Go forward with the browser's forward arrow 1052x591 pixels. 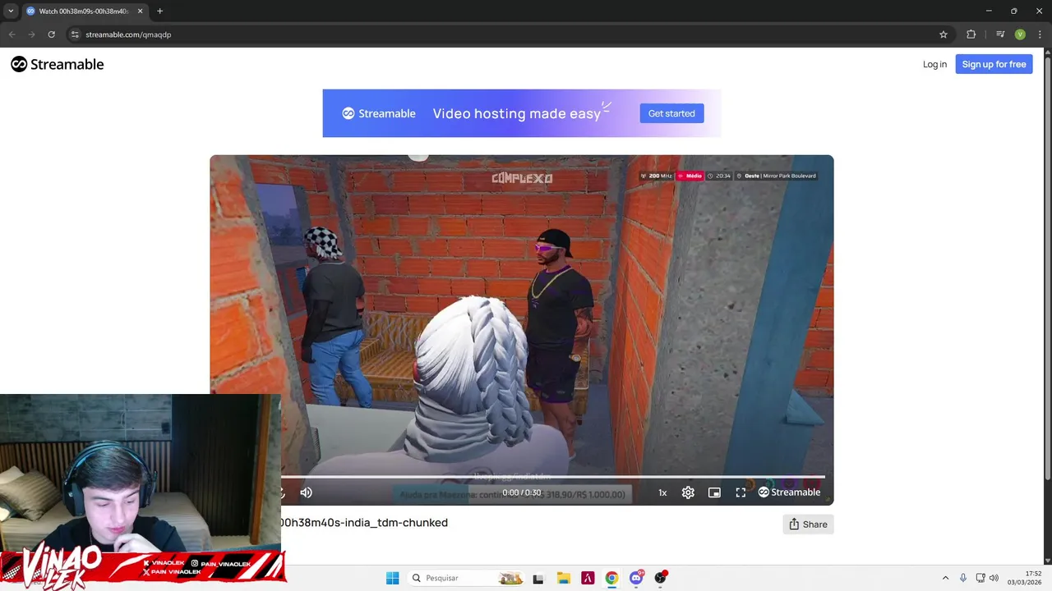(31, 34)
